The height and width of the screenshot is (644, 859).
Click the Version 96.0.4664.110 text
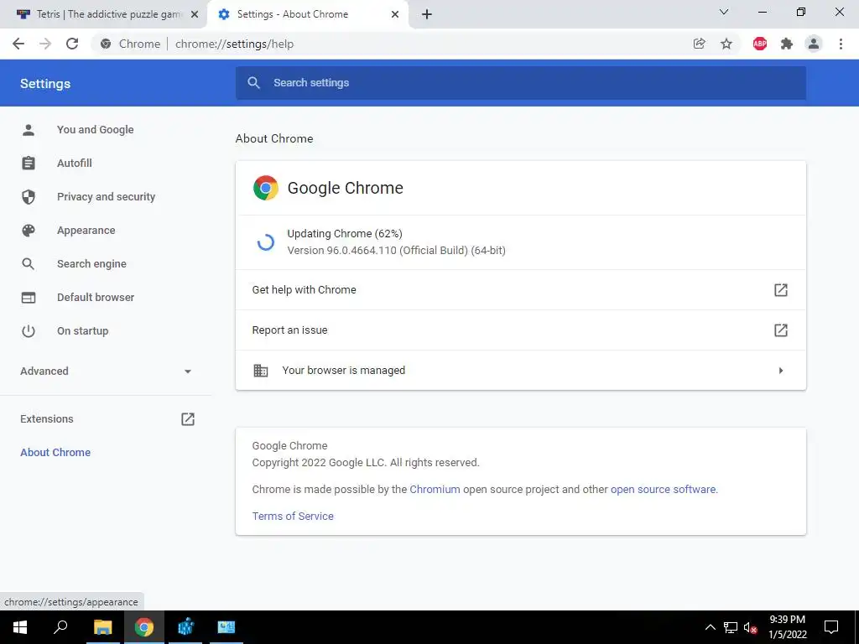tap(396, 250)
